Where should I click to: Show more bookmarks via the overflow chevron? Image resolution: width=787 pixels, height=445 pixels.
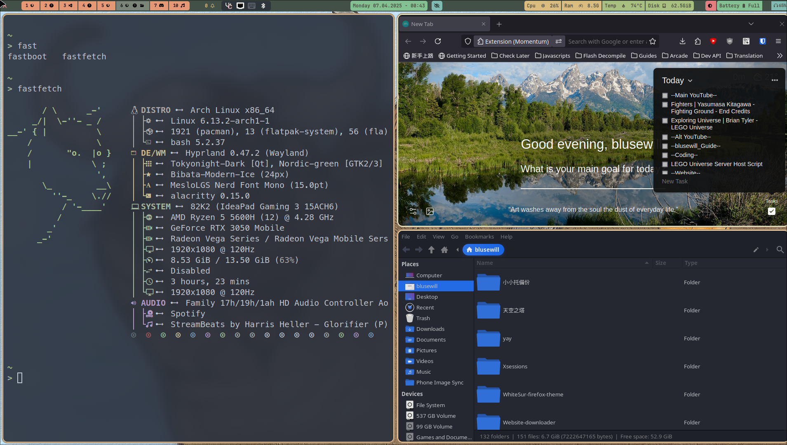(x=779, y=56)
